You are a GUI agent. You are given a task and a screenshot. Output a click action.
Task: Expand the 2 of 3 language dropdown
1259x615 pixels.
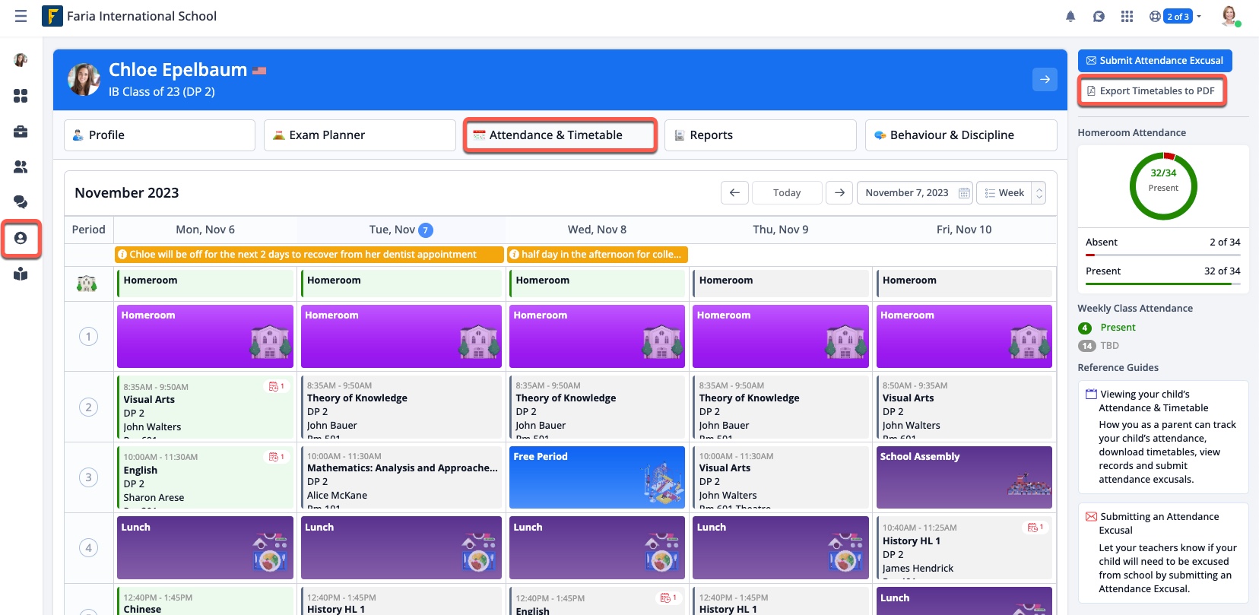1175,16
